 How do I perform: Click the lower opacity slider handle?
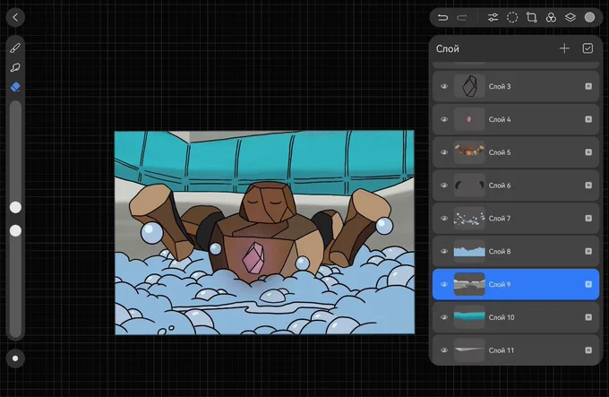15,230
